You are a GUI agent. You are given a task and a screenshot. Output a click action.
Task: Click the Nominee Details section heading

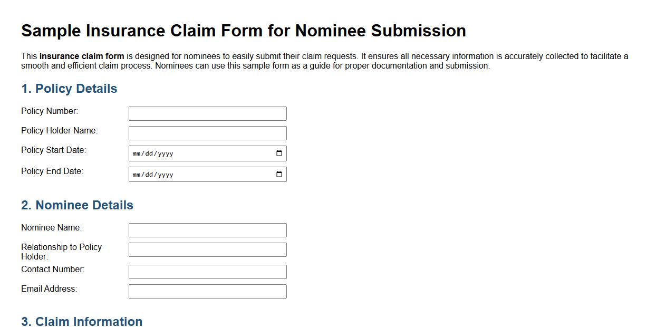76,205
